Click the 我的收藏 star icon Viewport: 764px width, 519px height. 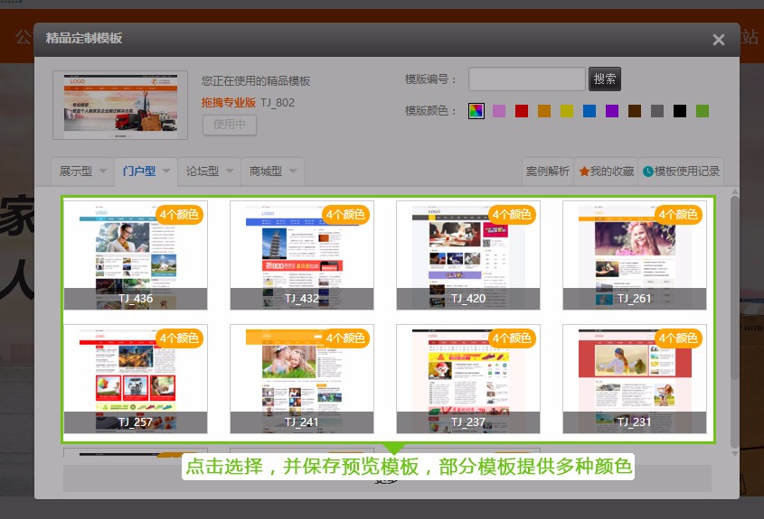pyautogui.click(x=584, y=171)
